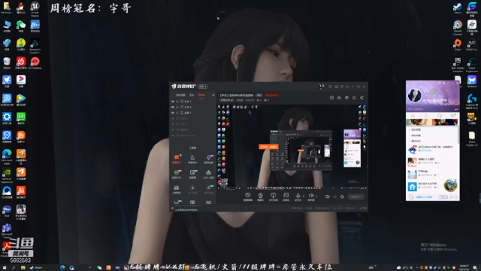
Task: Open EA Desktop shortcut on the desktop
Action: [x=35, y=63]
